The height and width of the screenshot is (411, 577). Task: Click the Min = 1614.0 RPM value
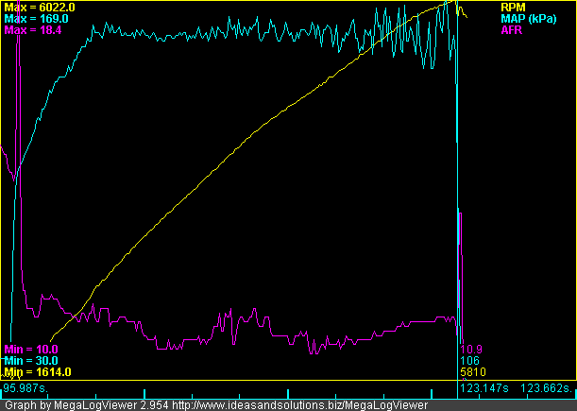point(38,372)
